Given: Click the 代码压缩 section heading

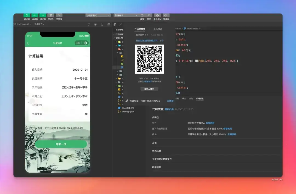Looking at the screenshot, I should (156, 151).
